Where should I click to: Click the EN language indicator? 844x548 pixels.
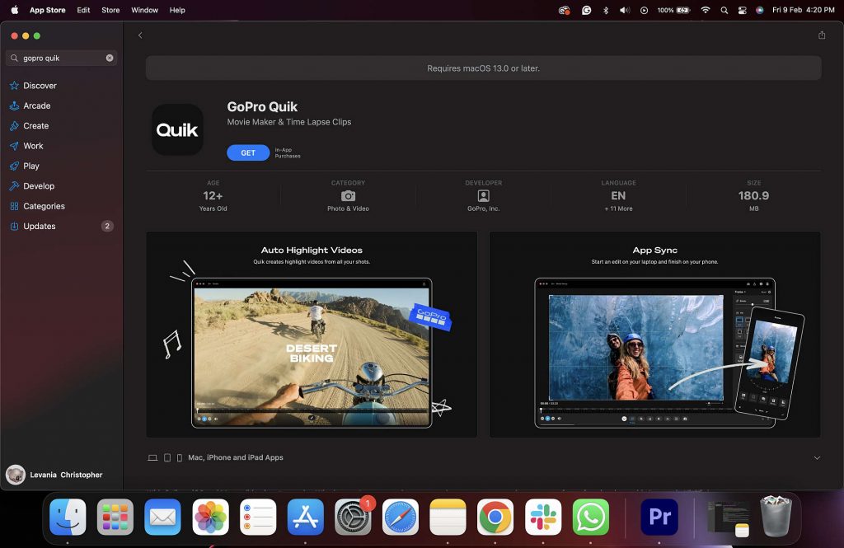[x=618, y=196]
